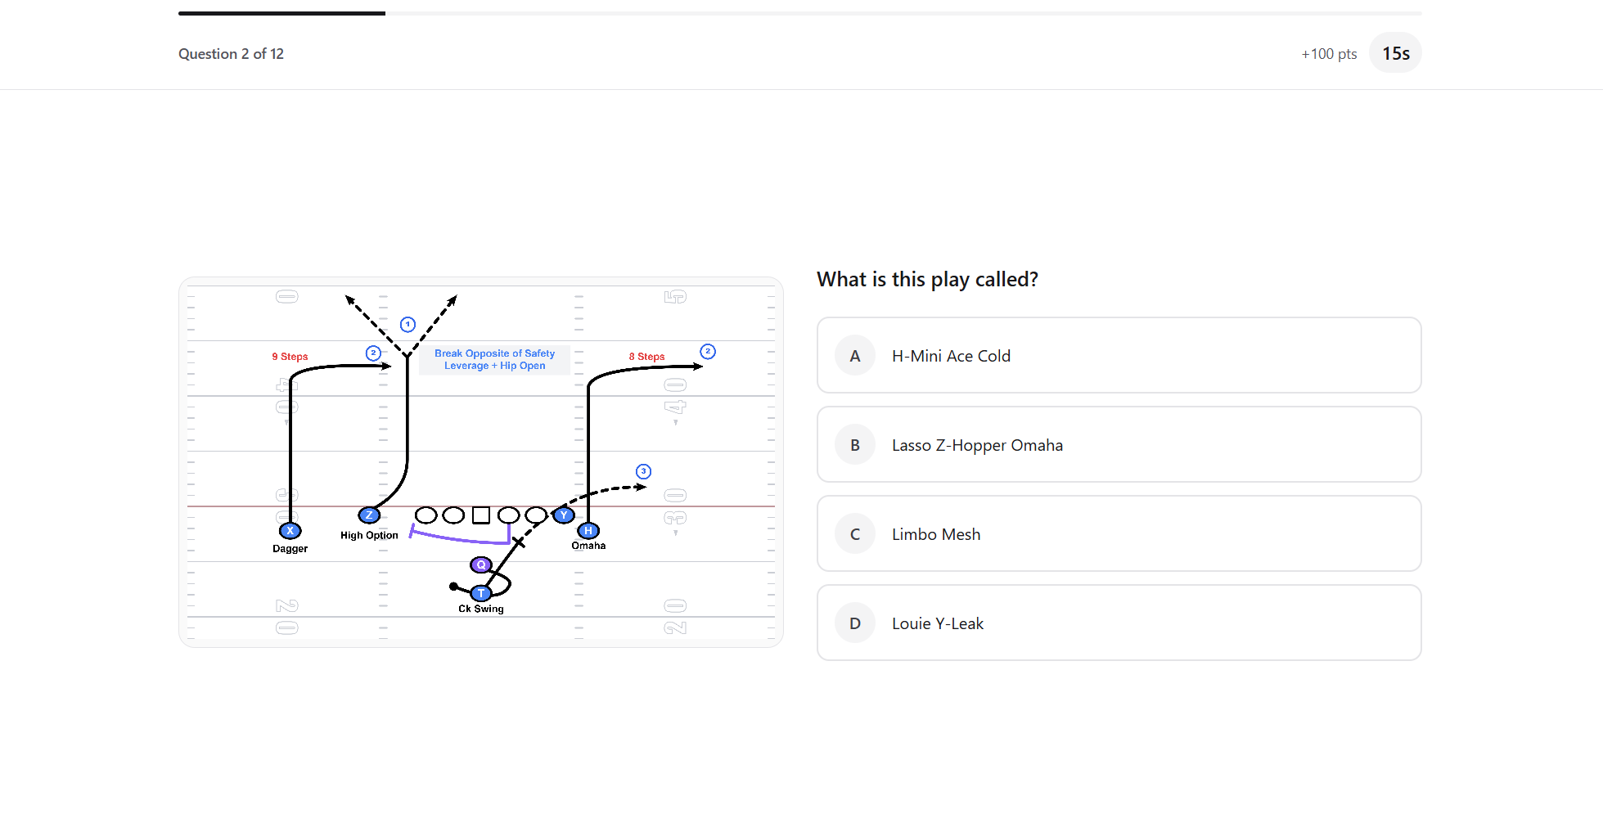Click the X receiver marker labeled Dagger
The image size is (1603, 823).
[290, 531]
